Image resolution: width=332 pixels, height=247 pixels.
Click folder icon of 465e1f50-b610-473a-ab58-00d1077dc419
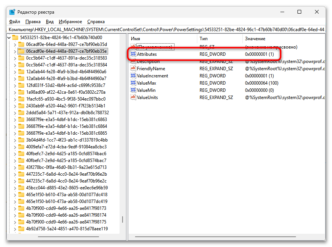pyautogui.click(x=21, y=201)
